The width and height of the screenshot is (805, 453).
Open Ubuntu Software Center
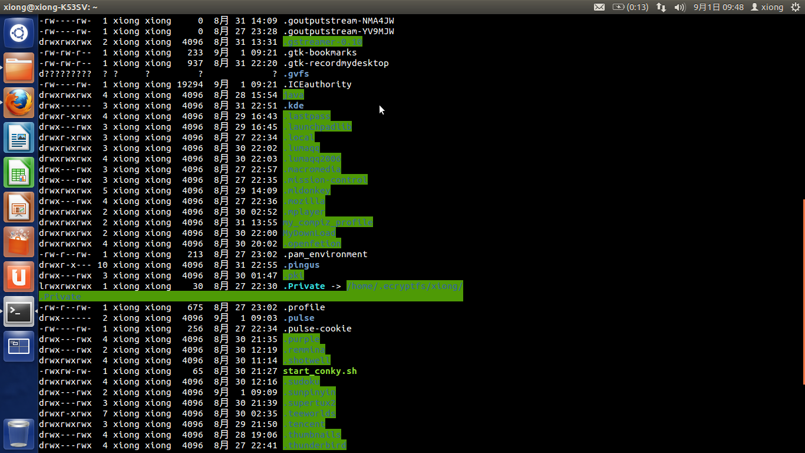pyautogui.click(x=19, y=242)
